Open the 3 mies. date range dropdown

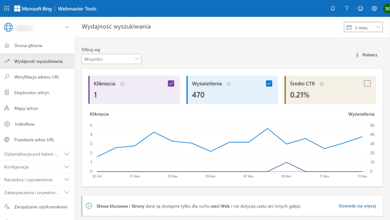(x=363, y=27)
